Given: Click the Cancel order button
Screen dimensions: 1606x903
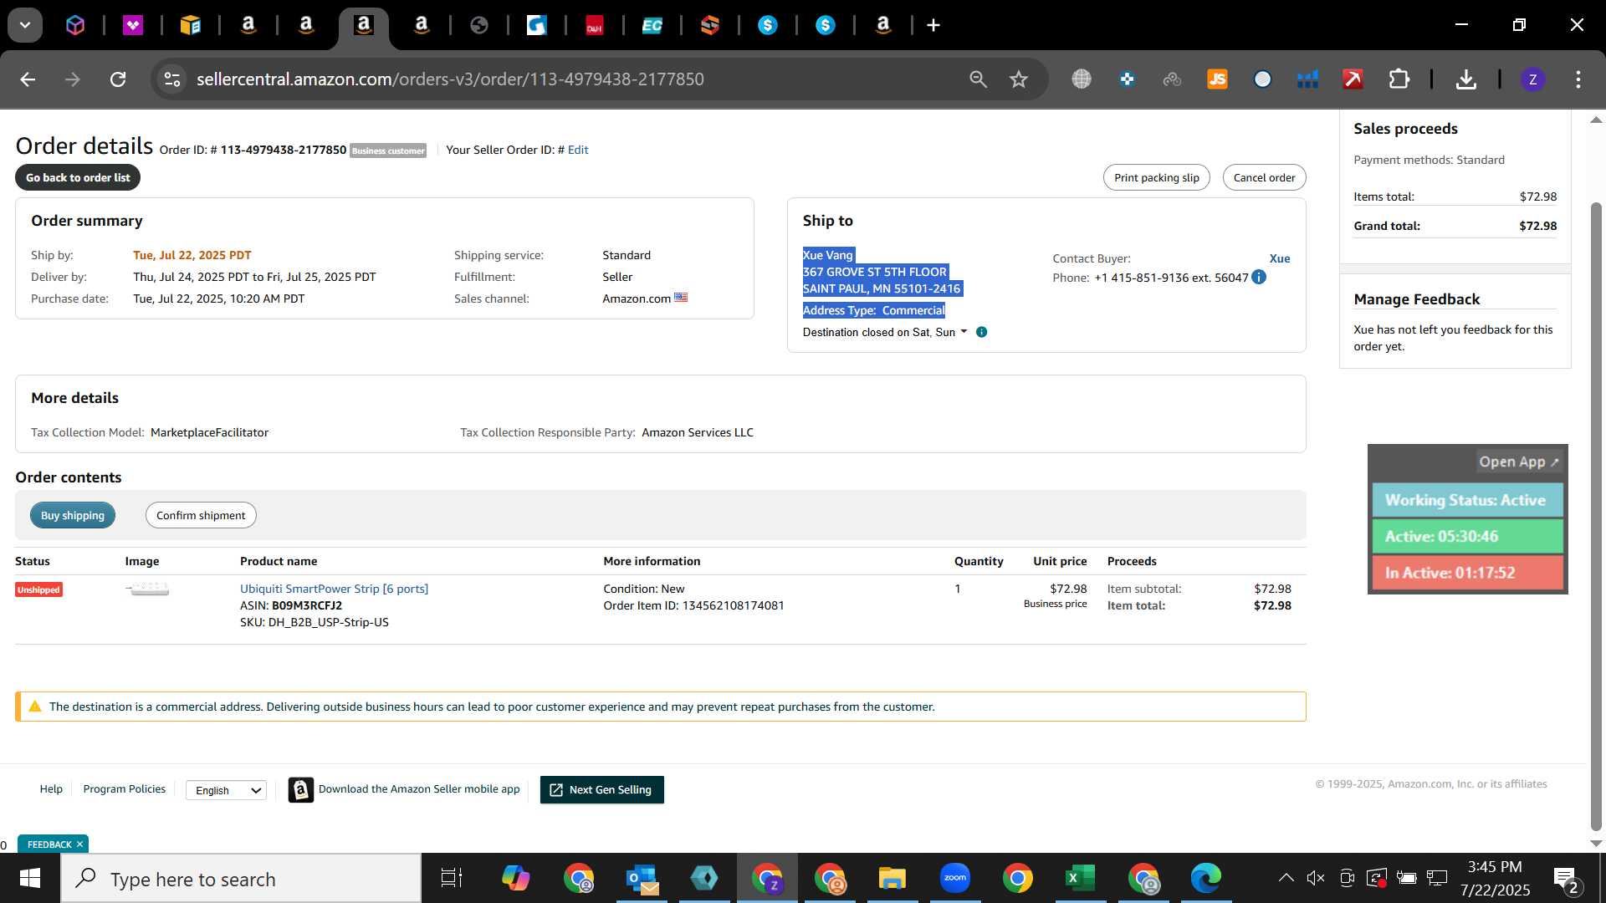Looking at the screenshot, I should point(1264,177).
